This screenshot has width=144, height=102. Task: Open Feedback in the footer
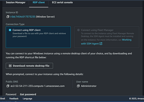point(14,99)
